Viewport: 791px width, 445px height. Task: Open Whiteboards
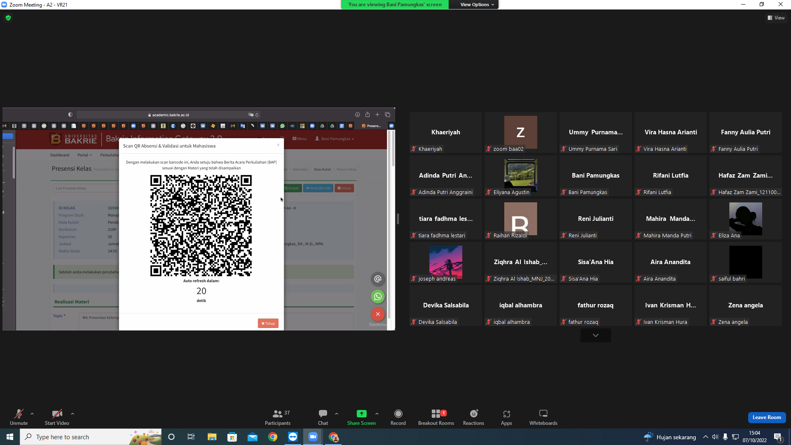pyautogui.click(x=543, y=417)
